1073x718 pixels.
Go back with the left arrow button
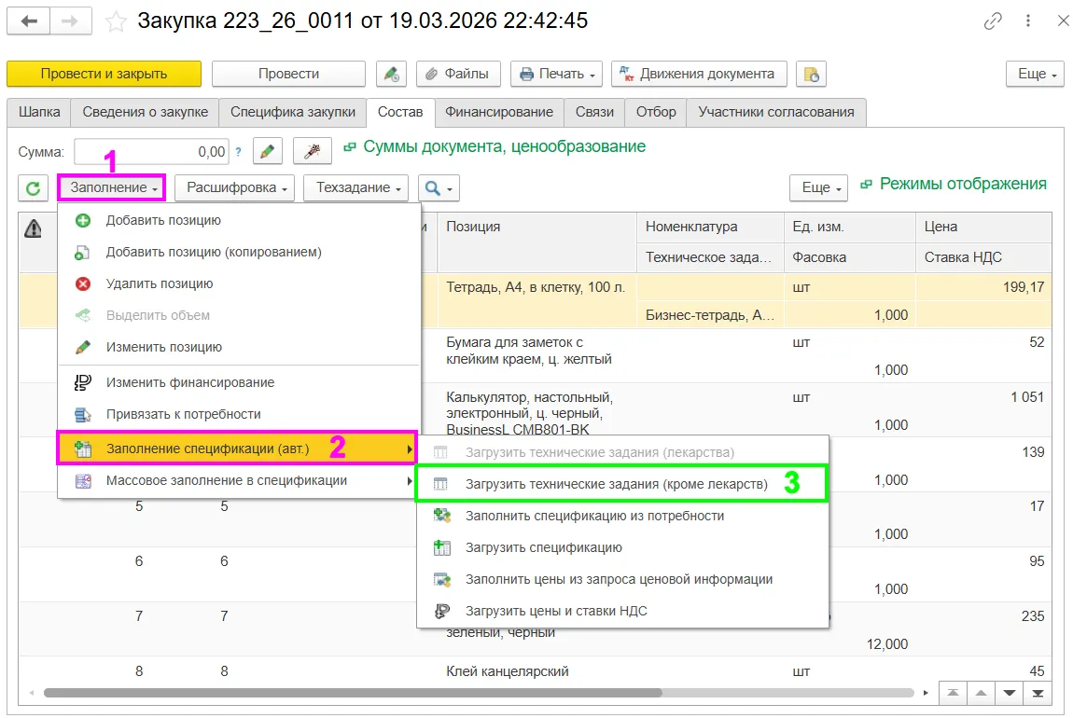point(28,21)
